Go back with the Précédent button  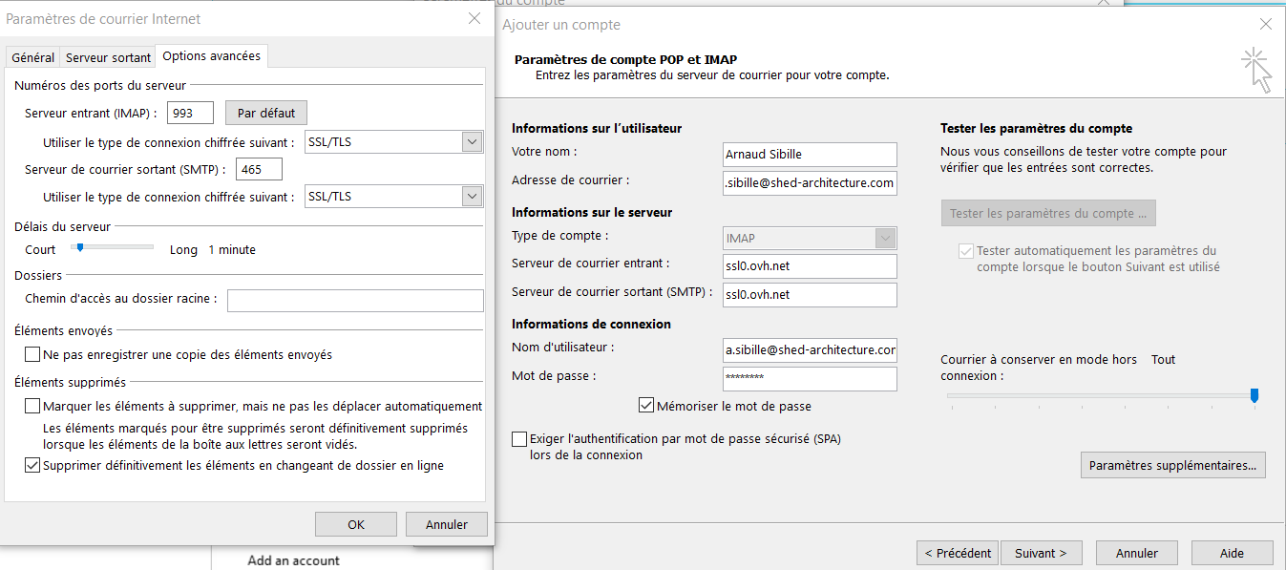point(958,553)
